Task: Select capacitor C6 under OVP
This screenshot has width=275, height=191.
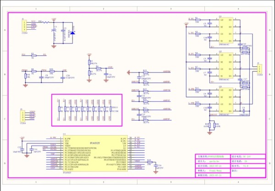Action: point(106,74)
